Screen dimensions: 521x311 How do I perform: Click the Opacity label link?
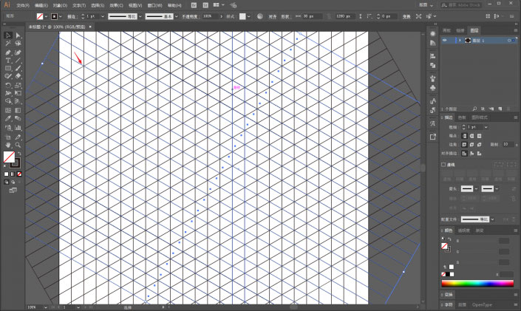click(190, 16)
